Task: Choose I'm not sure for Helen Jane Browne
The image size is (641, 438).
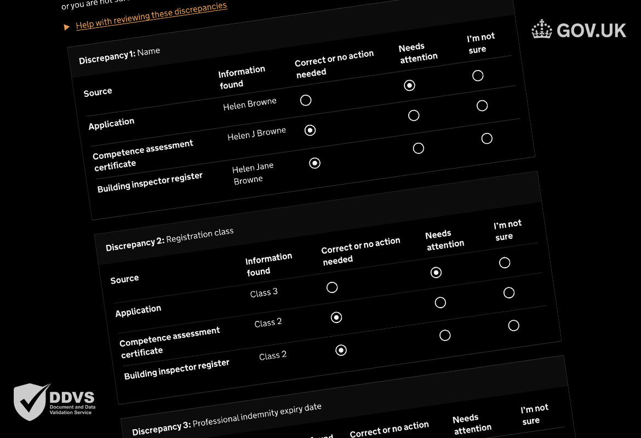Action: (487, 139)
